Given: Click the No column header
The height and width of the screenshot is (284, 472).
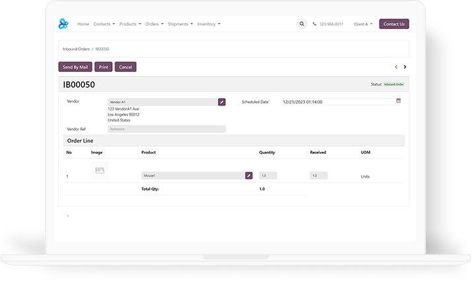Looking at the screenshot, I should pyautogui.click(x=69, y=153).
